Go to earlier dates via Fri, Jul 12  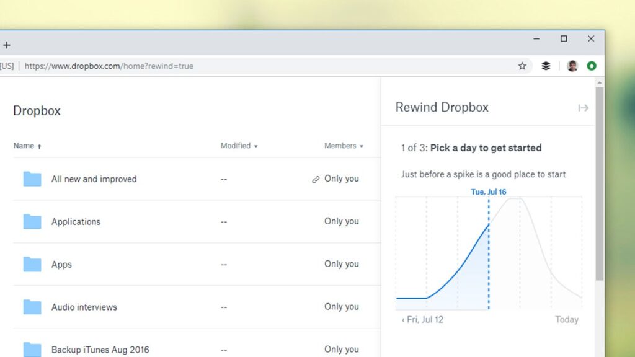pyautogui.click(x=422, y=320)
